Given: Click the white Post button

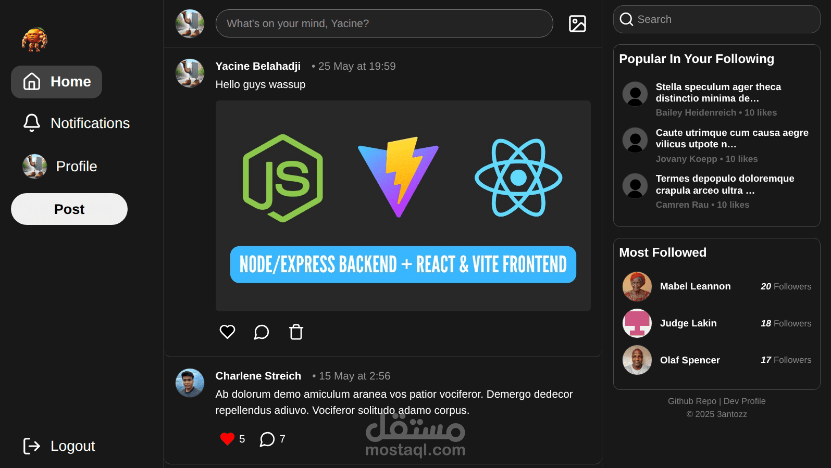Looking at the screenshot, I should (x=69, y=209).
